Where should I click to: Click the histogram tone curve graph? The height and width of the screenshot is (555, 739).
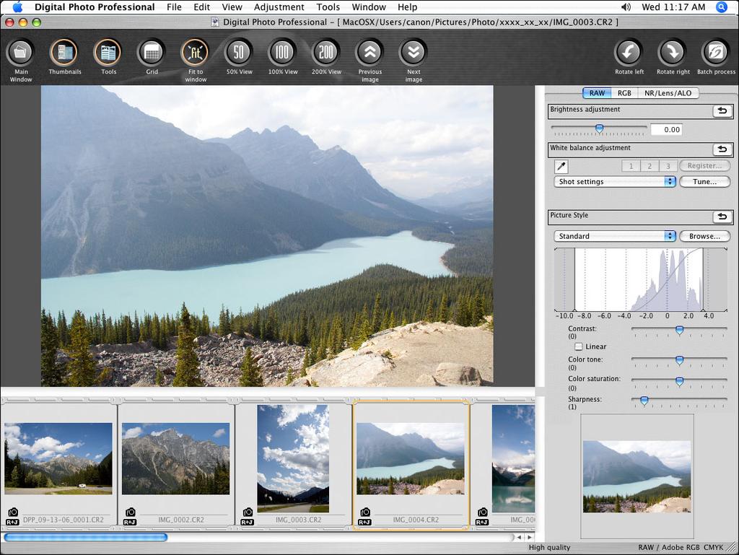tap(641, 279)
